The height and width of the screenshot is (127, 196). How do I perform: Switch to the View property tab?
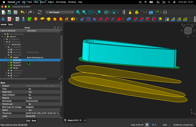pyautogui.click(x=28, y=121)
